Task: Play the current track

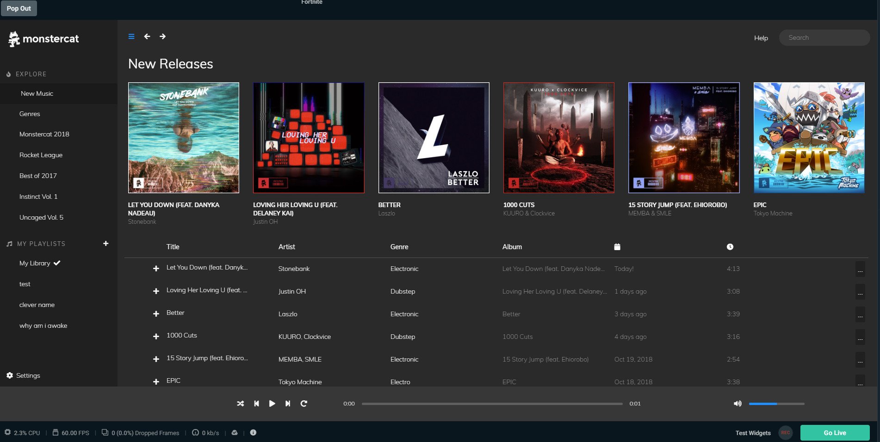Action: [272, 404]
